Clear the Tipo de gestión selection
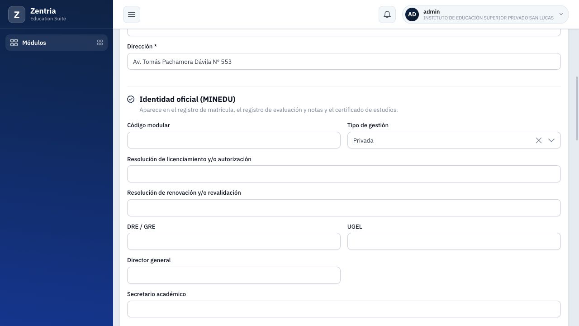 pyautogui.click(x=539, y=140)
